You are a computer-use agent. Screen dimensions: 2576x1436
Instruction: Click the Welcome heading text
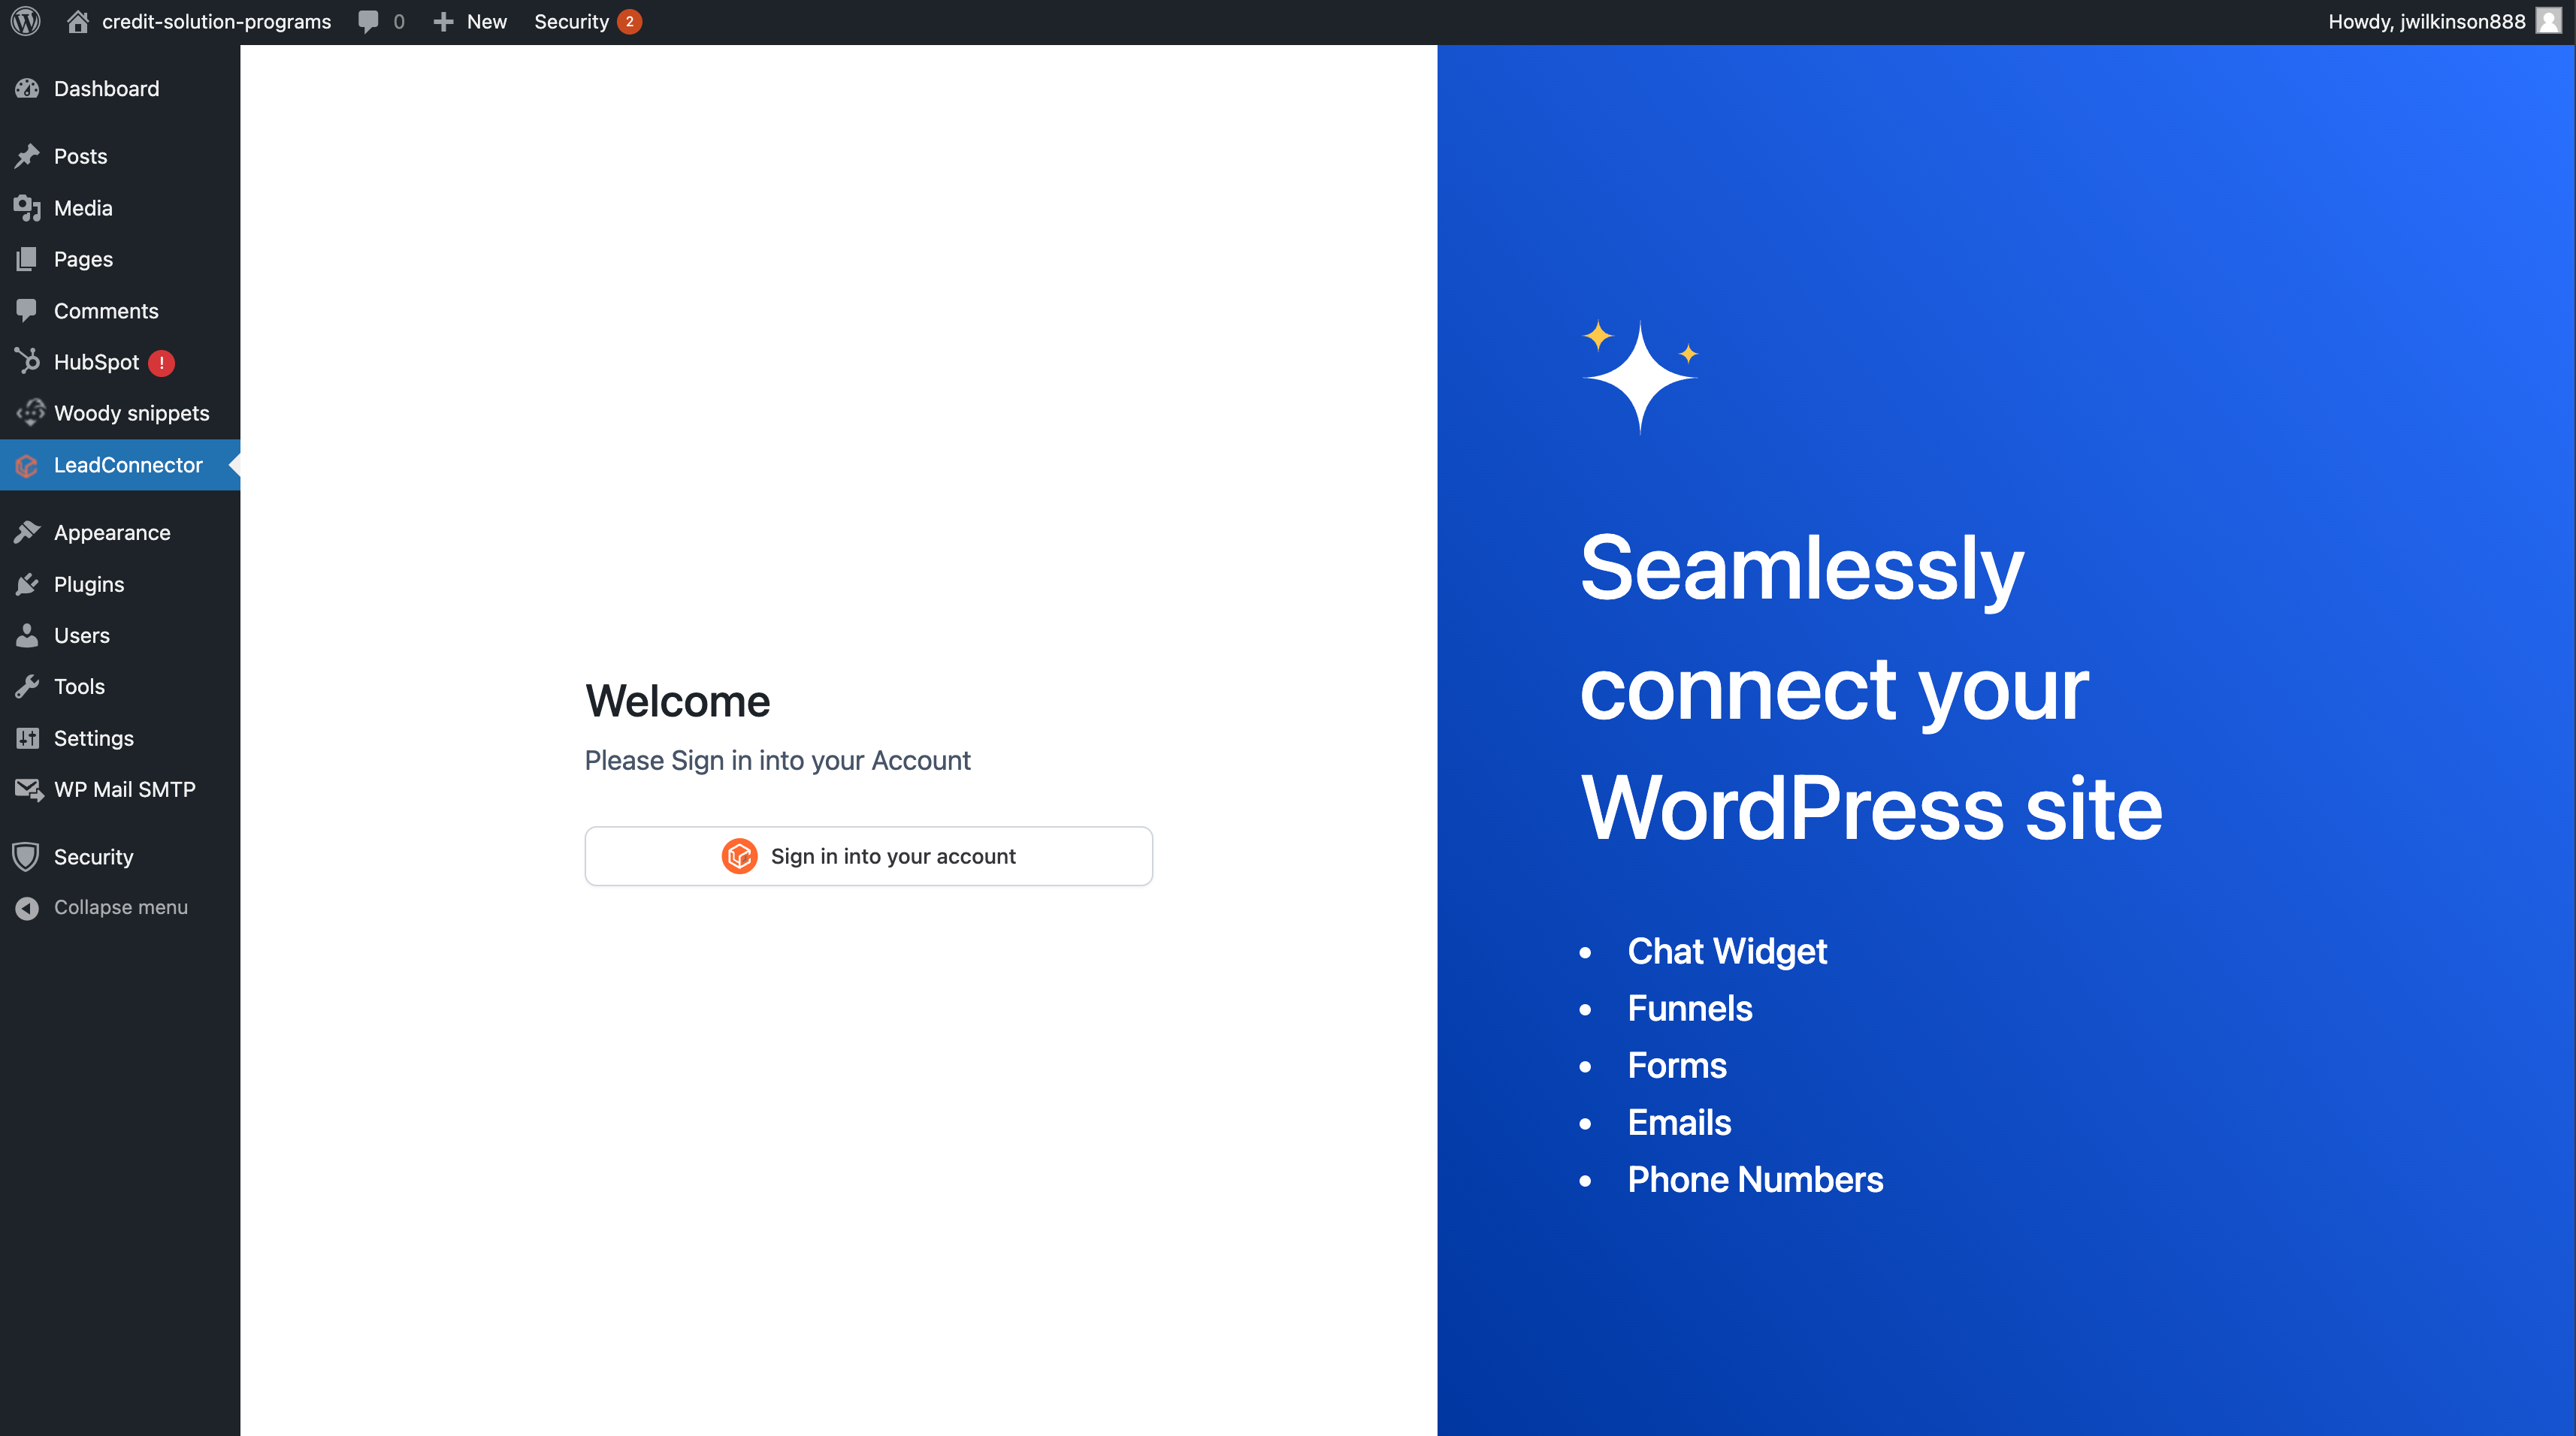pyautogui.click(x=678, y=701)
